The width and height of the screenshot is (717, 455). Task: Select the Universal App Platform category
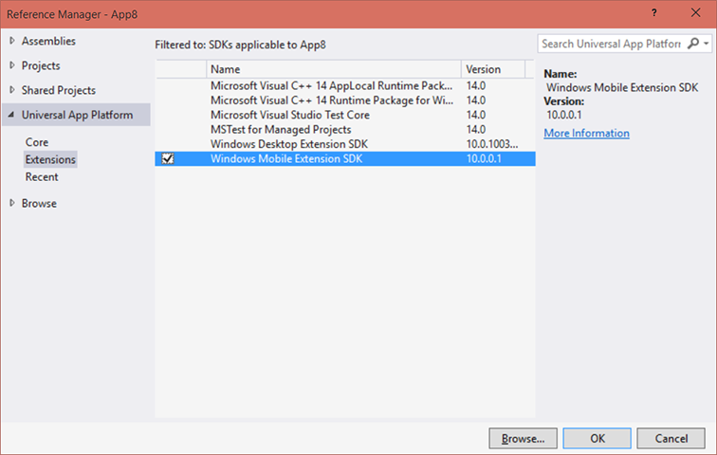coord(77,115)
